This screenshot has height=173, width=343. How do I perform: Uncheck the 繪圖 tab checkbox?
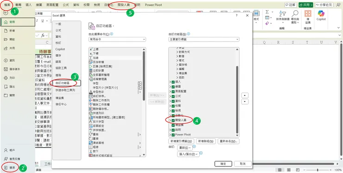click(173, 87)
